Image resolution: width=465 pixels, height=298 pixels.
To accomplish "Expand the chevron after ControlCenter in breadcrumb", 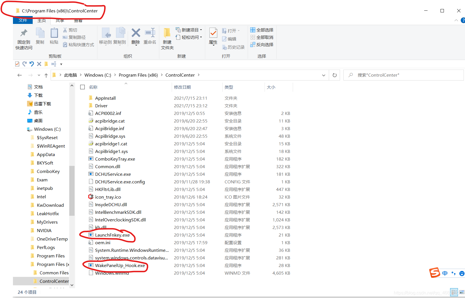I will coord(199,75).
